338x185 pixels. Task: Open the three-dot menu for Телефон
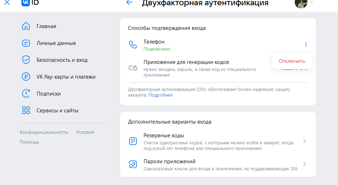click(306, 45)
